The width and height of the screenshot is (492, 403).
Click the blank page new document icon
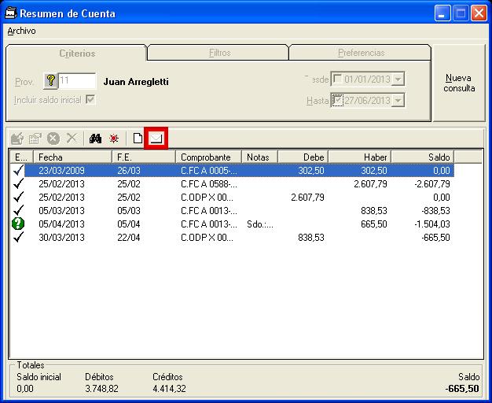(x=138, y=139)
